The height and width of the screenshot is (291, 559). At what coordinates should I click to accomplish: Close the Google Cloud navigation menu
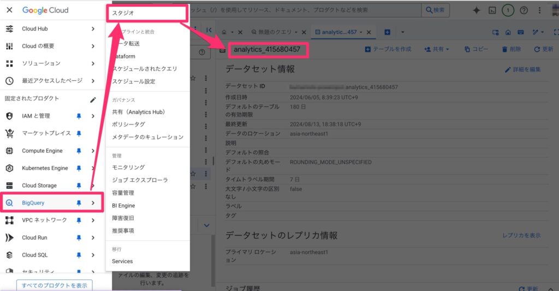(9, 10)
